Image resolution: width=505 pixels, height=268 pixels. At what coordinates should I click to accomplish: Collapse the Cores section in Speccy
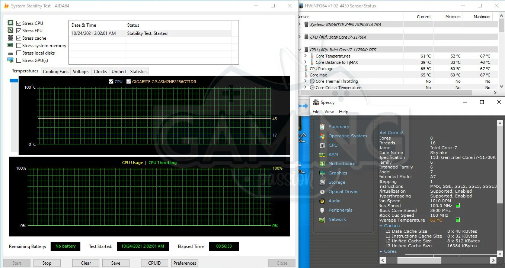381,251
